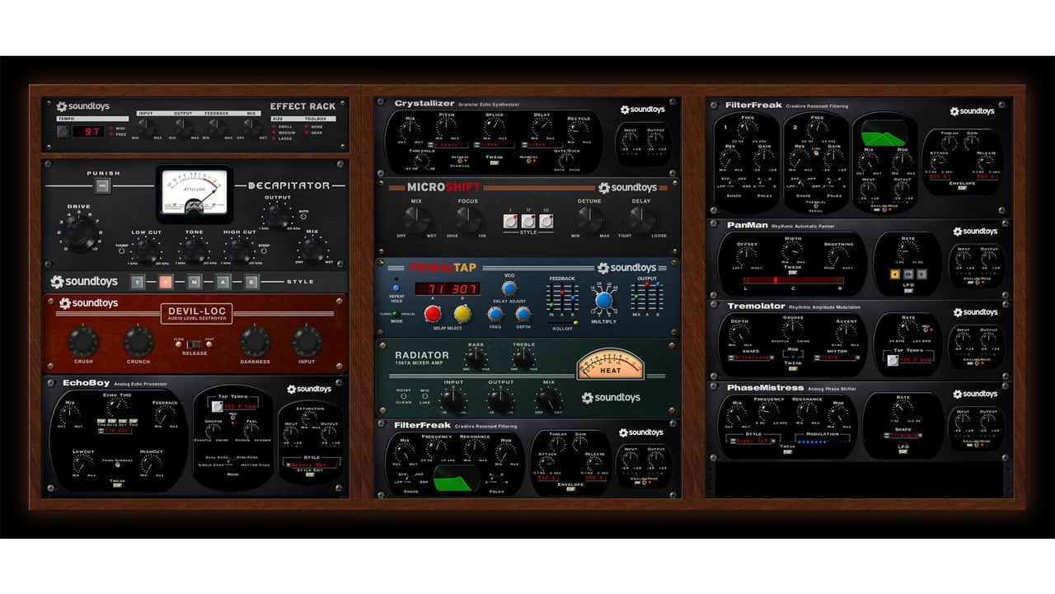Select MicroShift style II button

[528, 222]
